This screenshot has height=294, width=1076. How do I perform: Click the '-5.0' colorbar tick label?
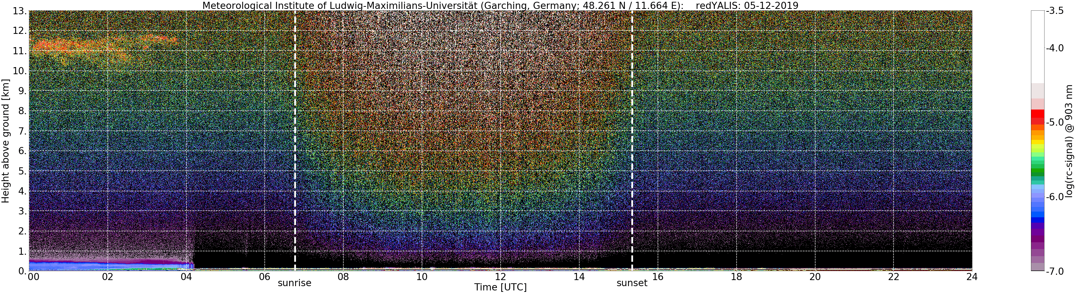pyautogui.click(x=1055, y=123)
